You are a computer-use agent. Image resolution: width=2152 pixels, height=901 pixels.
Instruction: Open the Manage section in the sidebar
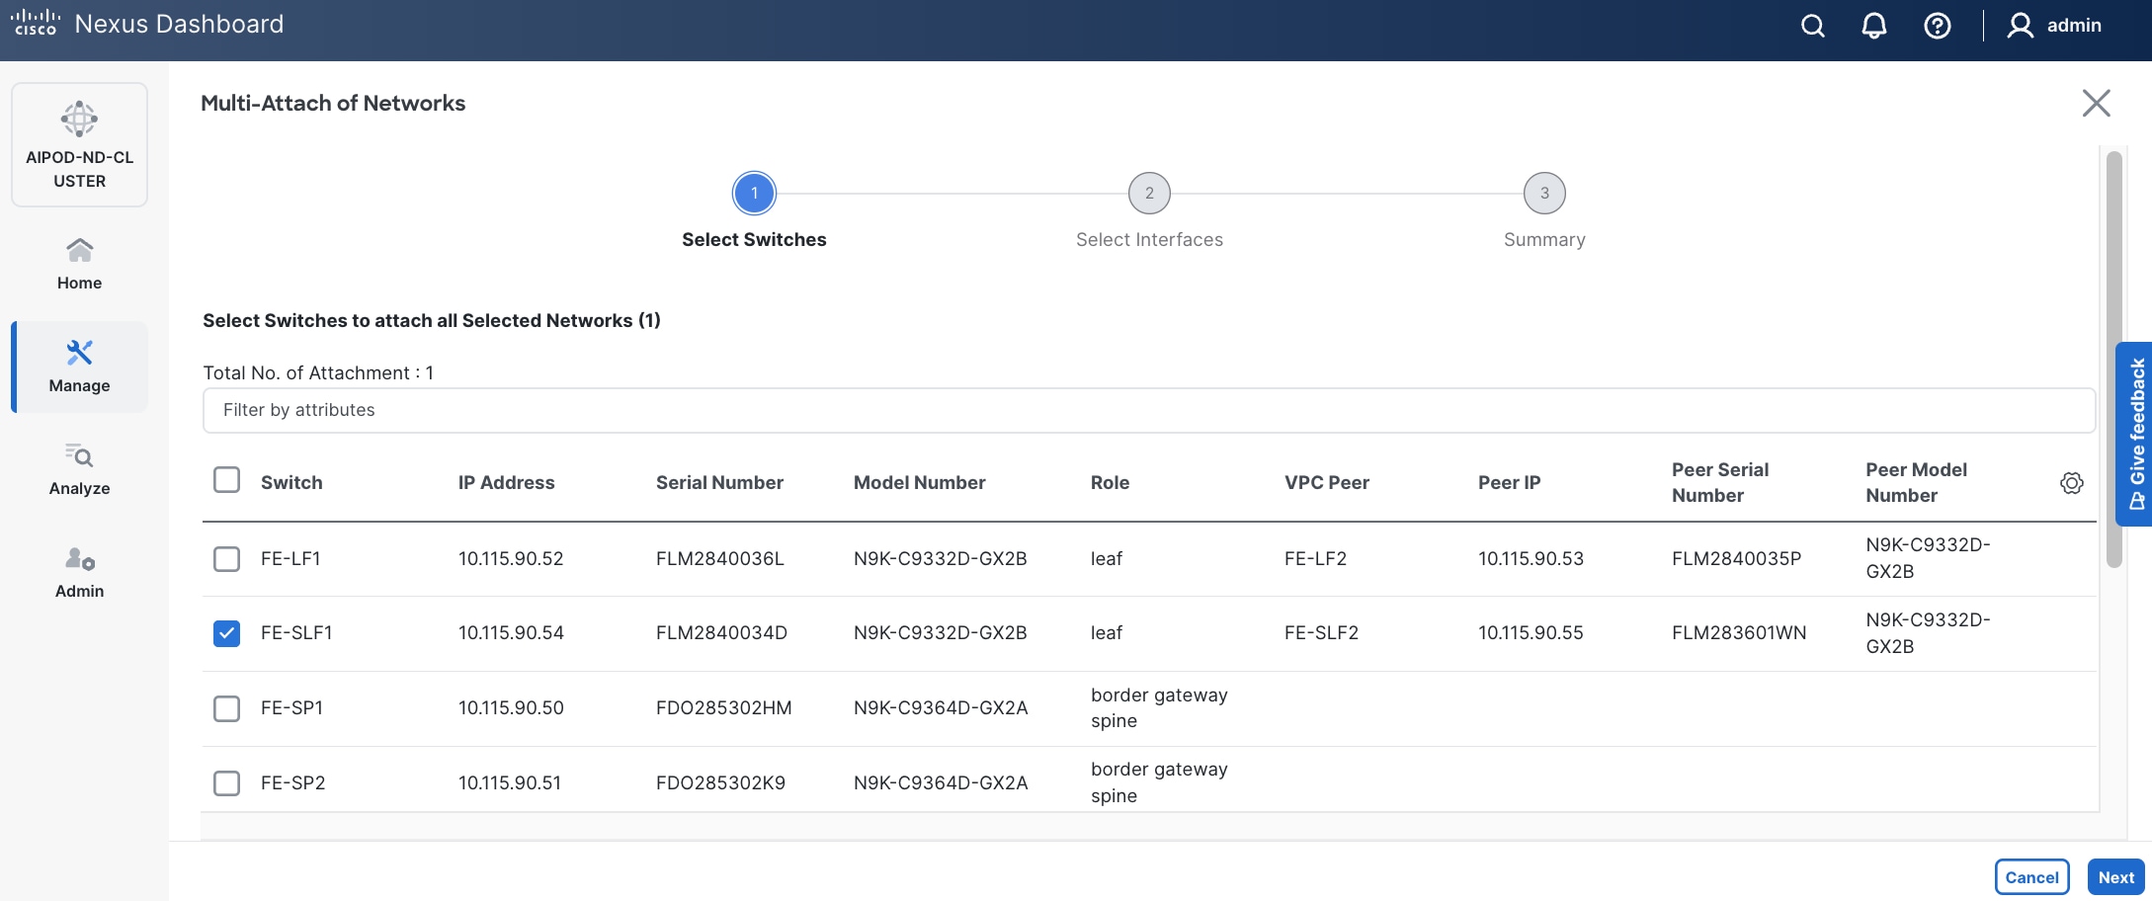coord(79,367)
